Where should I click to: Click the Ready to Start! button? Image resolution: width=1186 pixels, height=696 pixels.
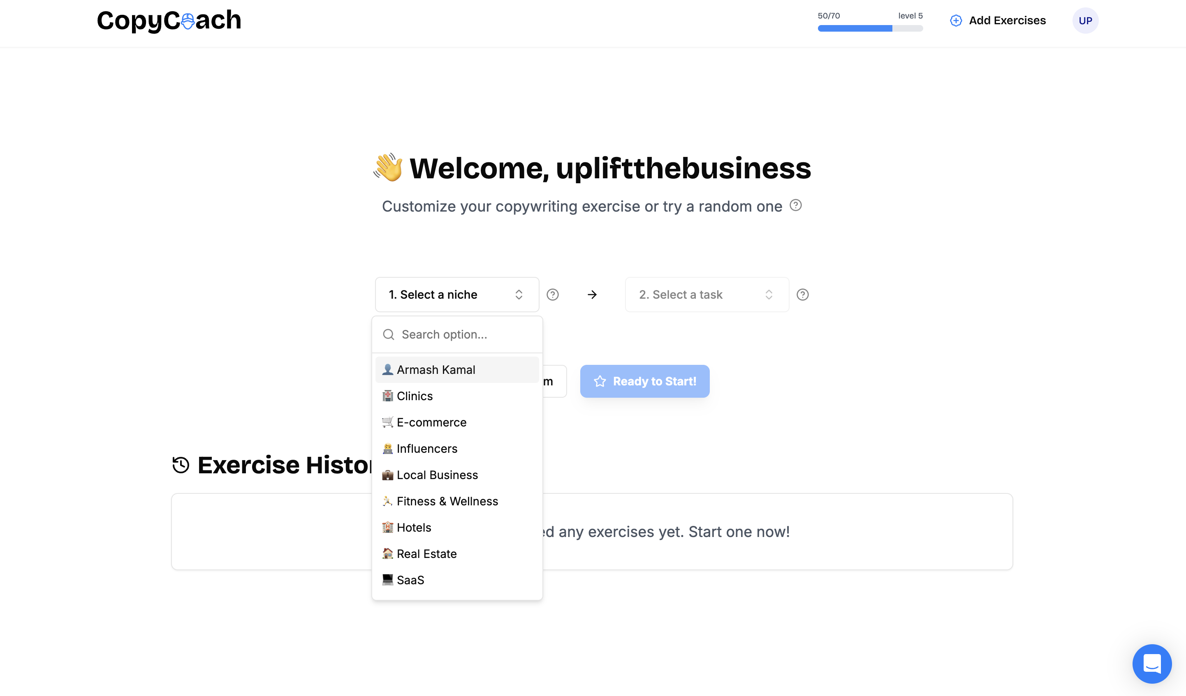tap(645, 381)
